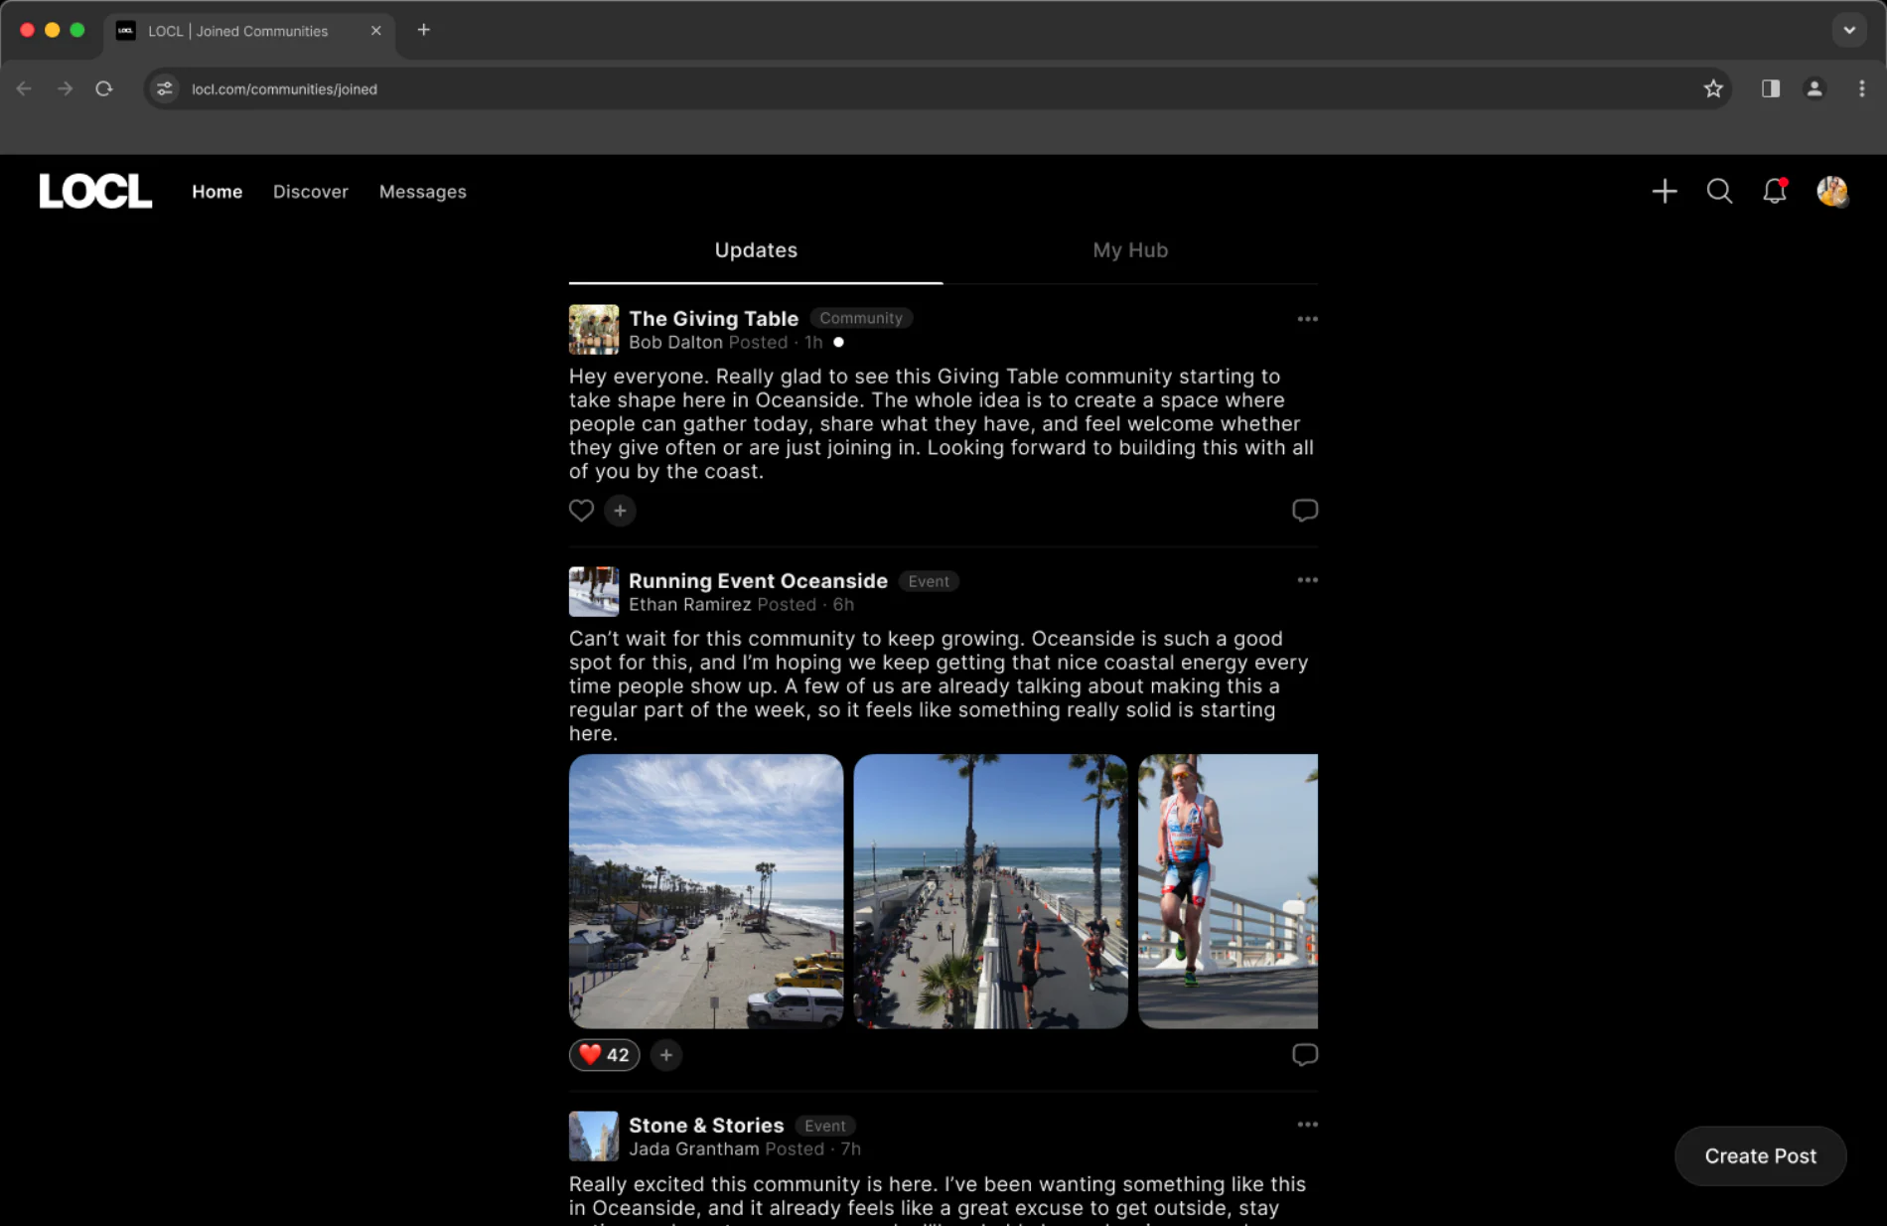Viewport: 1887px width, 1226px height.
Task: Open comments on The Giving Table post
Action: point(1305,510)
